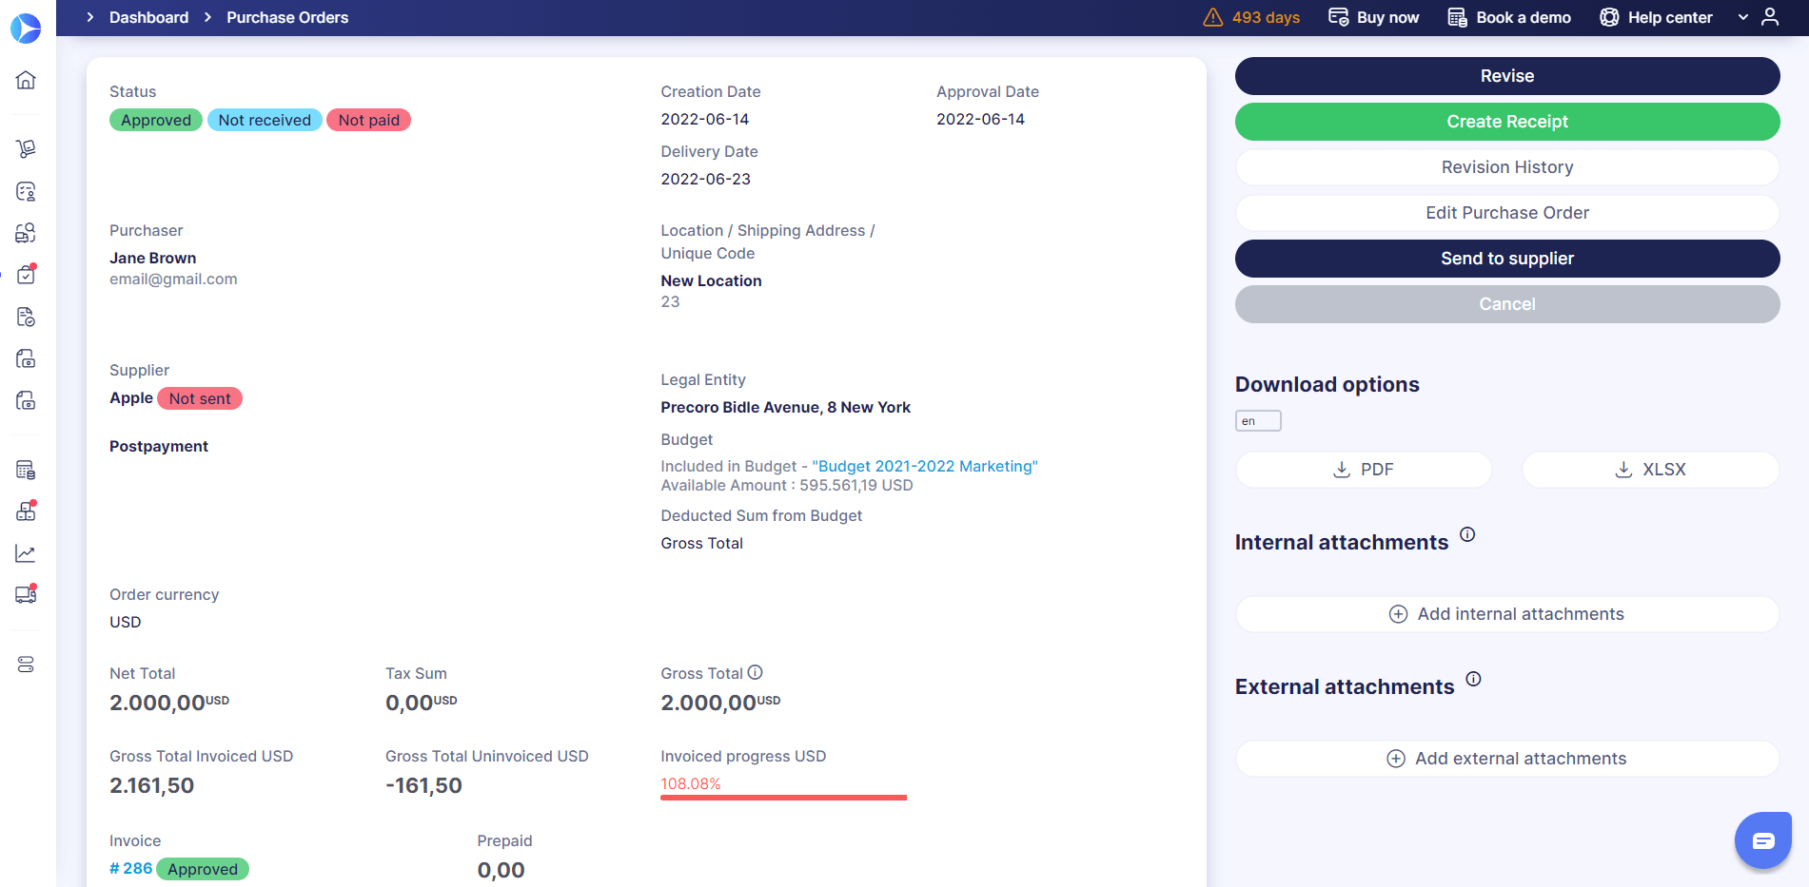Open the suppliers truck-search icon in sidebar
Image resolution: width=1809 pixels, height=887 pixels.
26,232
